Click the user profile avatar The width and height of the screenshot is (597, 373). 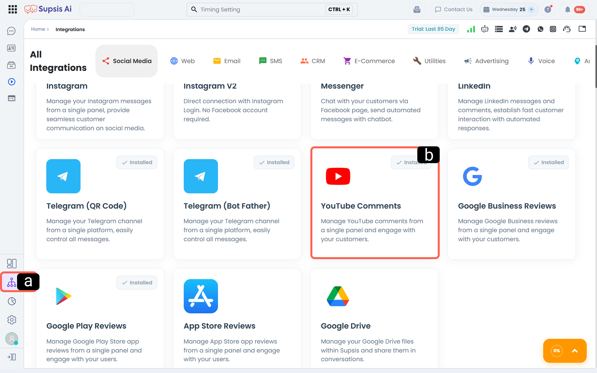[12, 339]
